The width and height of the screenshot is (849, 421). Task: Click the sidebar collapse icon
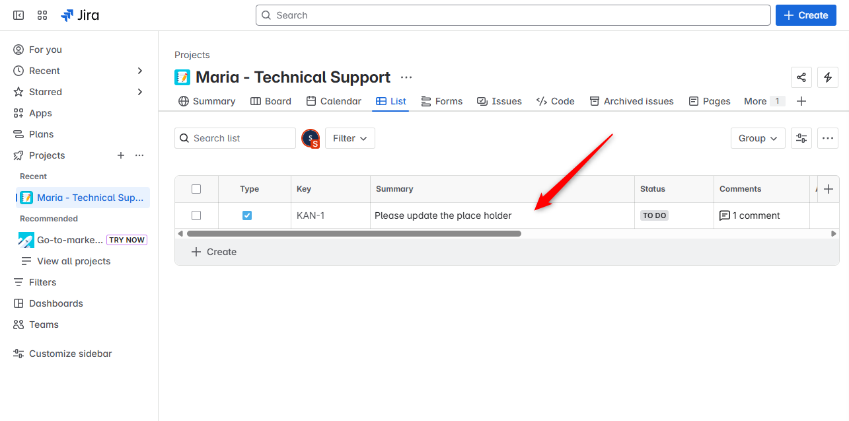pos(18,15)
